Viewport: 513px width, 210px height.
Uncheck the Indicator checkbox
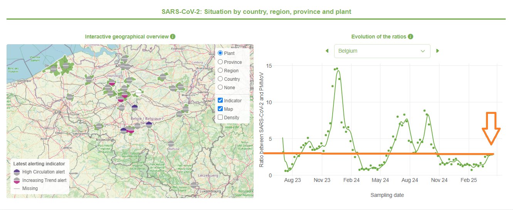(x=220, y=100)
